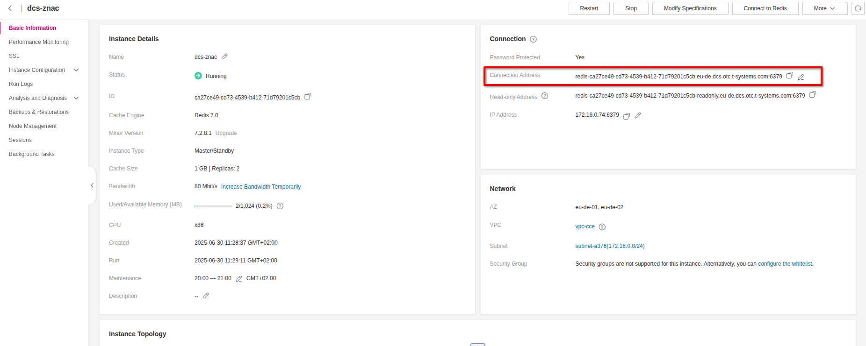Copy the Connection Address
The width and height of the screenshot is (866, 346).
pos(789,76)
